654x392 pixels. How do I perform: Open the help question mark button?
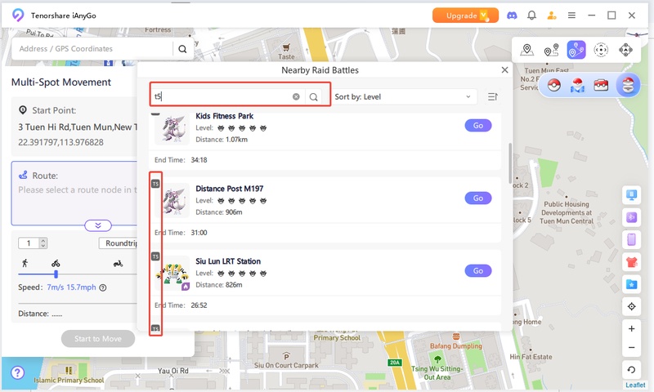17,372
